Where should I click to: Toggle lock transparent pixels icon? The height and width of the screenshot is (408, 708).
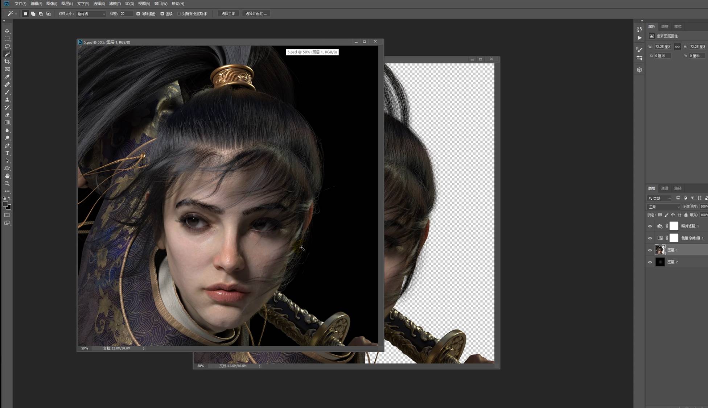pos(660,215)
